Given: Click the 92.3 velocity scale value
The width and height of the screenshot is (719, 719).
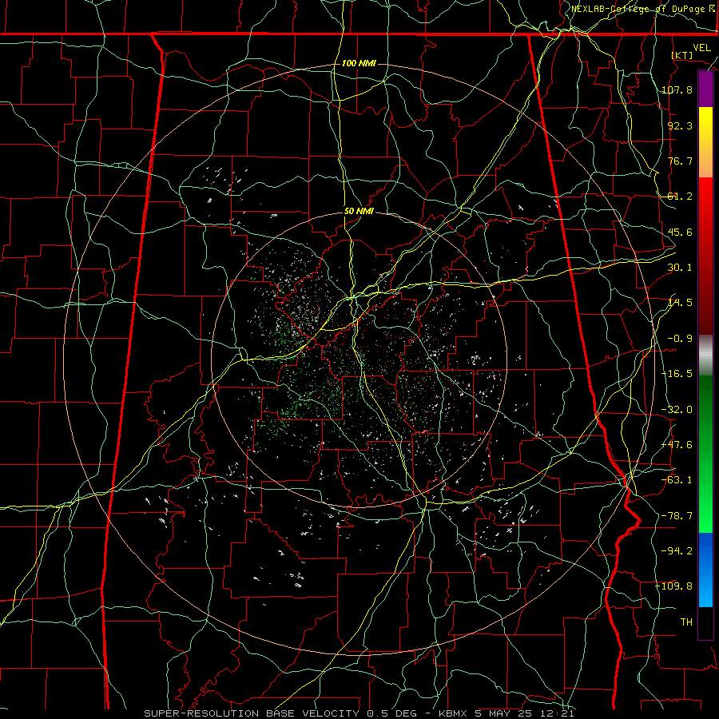Looking at the screenshot, I should point(680,125).
